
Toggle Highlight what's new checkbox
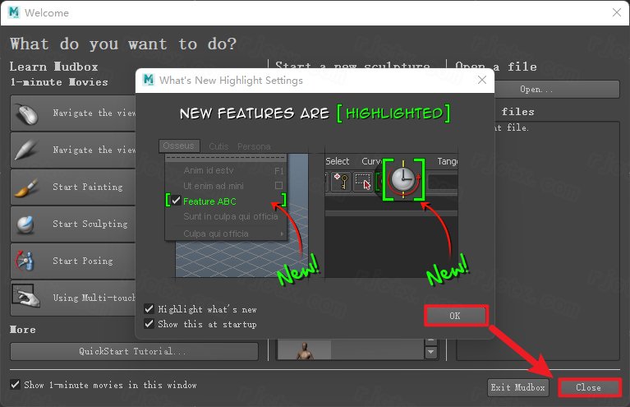point(149,309)
